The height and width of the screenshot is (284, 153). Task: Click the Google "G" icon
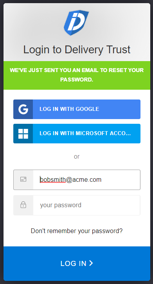click(x=23, y=109)
